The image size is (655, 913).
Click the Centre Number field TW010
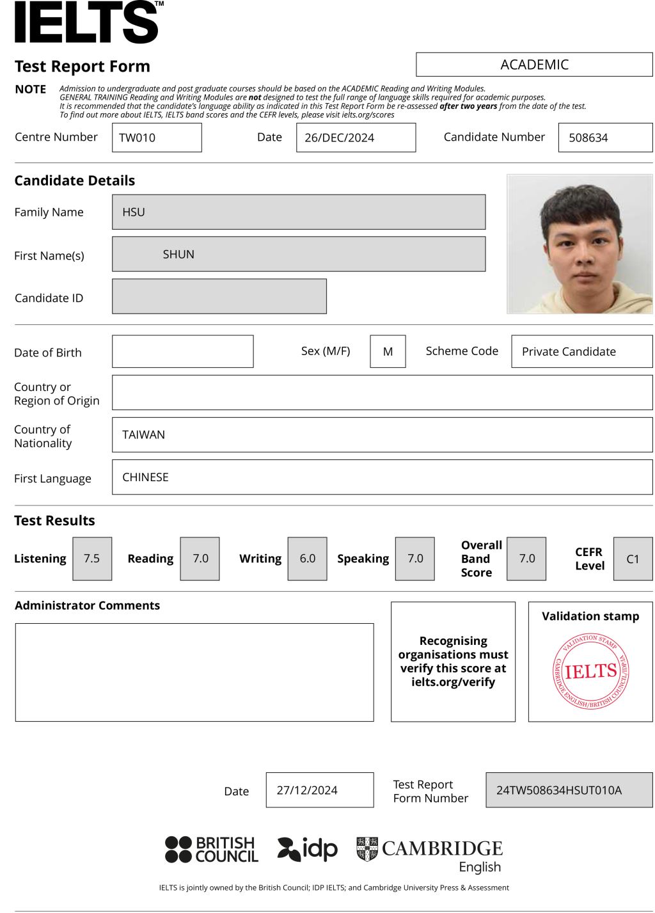[157, 138]
